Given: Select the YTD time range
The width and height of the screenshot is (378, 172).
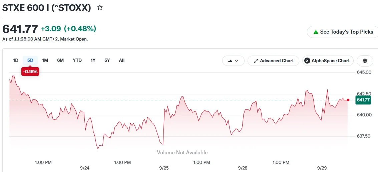Looking at the screenshot, I should point(77,60).
